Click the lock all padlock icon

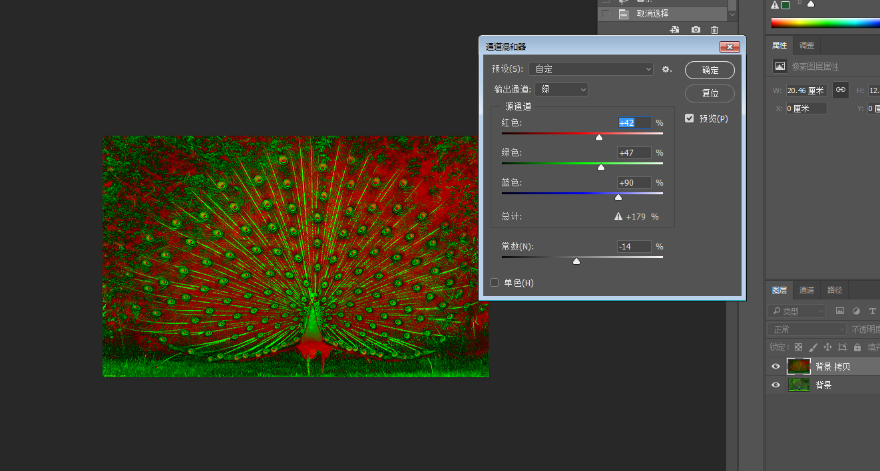(x=857, y=347)
